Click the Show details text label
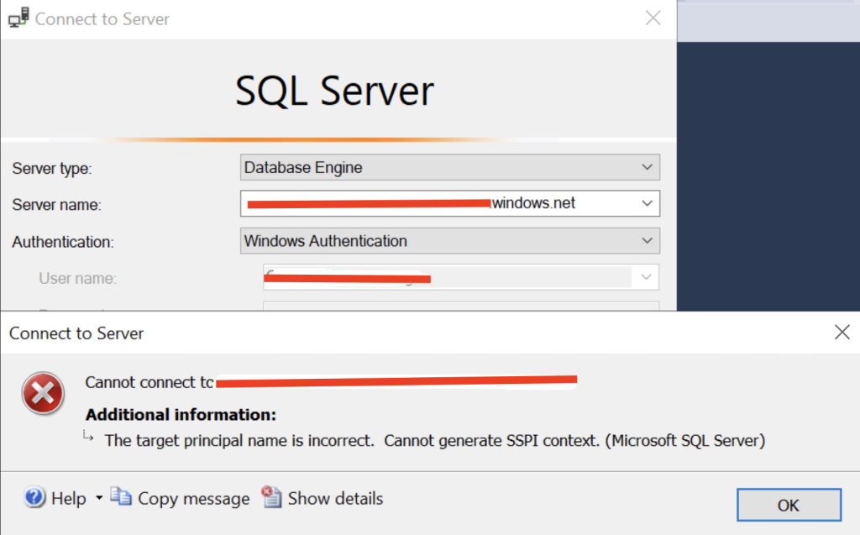 (x=335, y=498)
